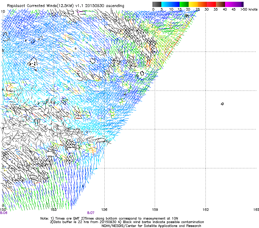Click the large atoll outline near 152E
This screenshot has height=228, width=259.
coord(33,62)
